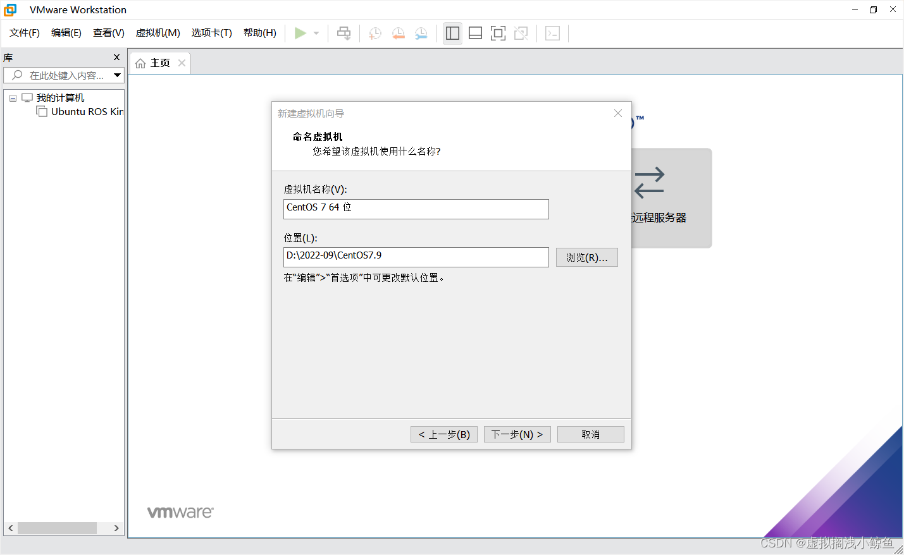904x555 pixels.
Task: Click the console view toolbar icon
Action: (552, 33)
